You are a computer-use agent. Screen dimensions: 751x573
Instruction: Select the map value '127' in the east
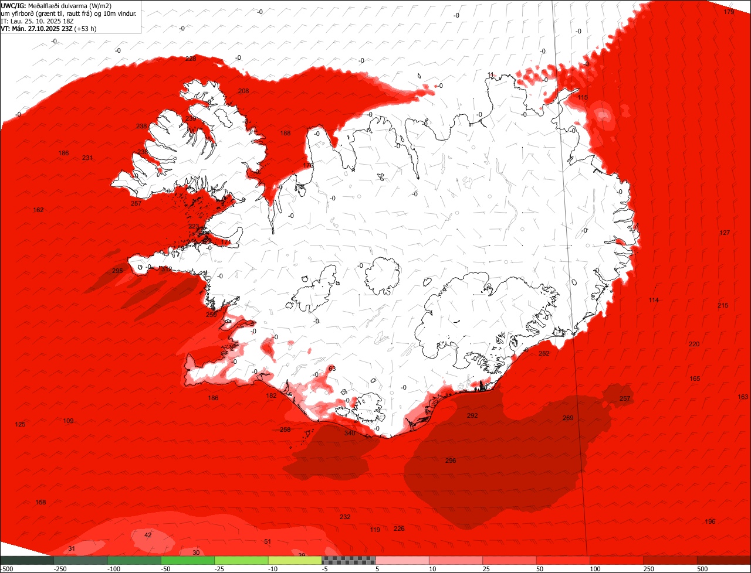(725, 233)
